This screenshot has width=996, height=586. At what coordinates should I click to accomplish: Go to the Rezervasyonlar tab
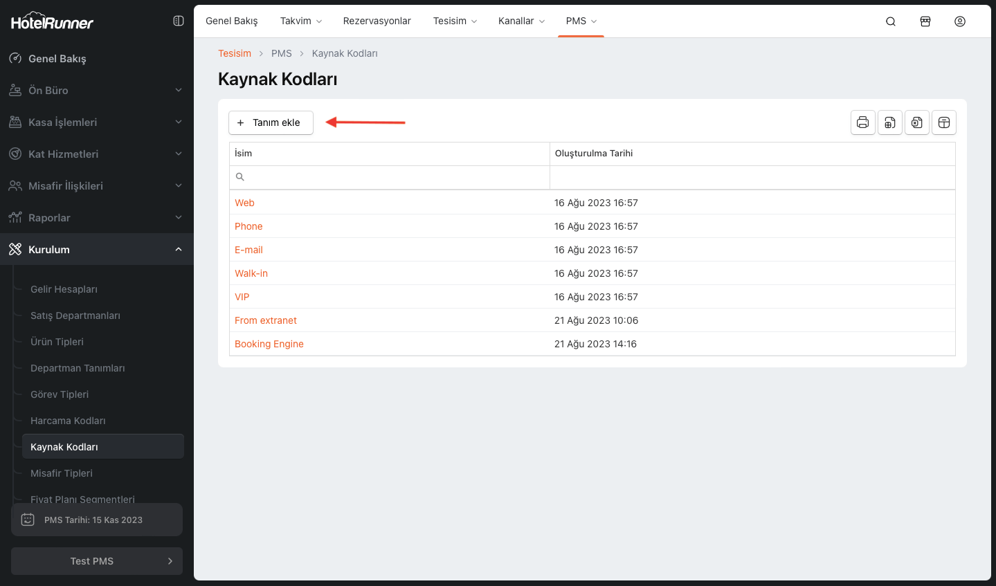[x=377, y=21]
